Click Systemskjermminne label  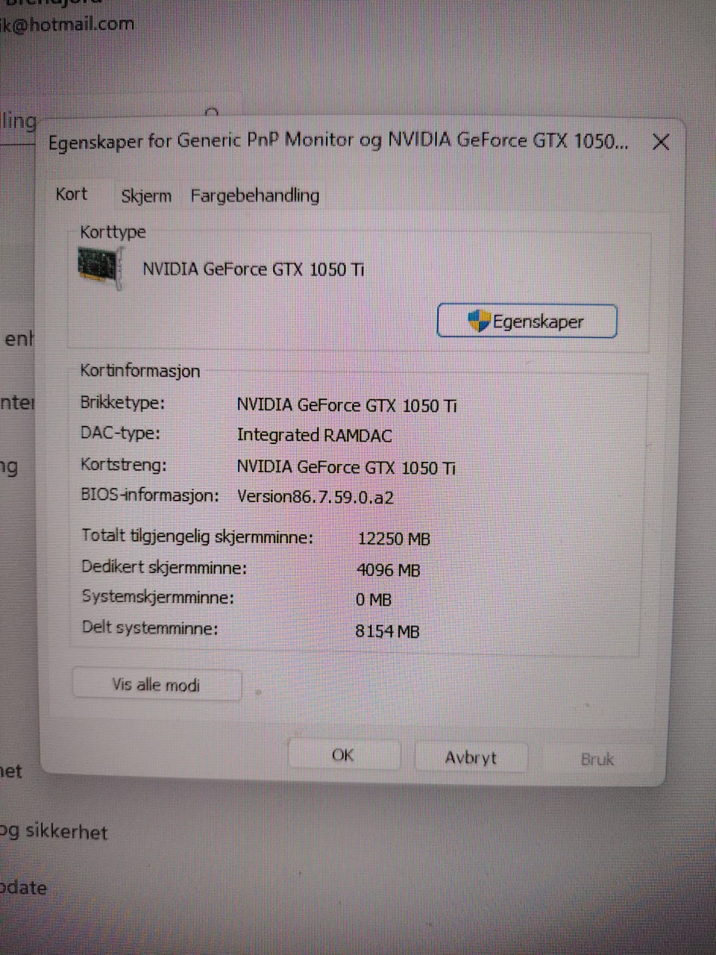(x=158, y=597)
